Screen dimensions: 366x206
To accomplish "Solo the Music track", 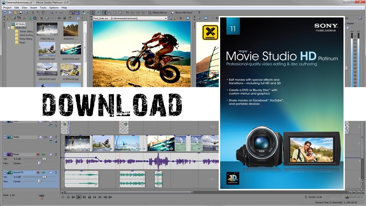I will pos(56,154).
